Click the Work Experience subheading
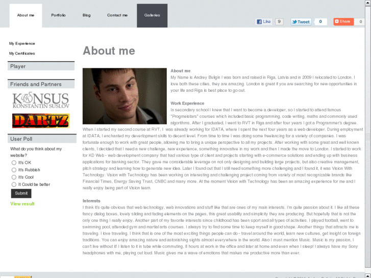 tap(187, 104)
